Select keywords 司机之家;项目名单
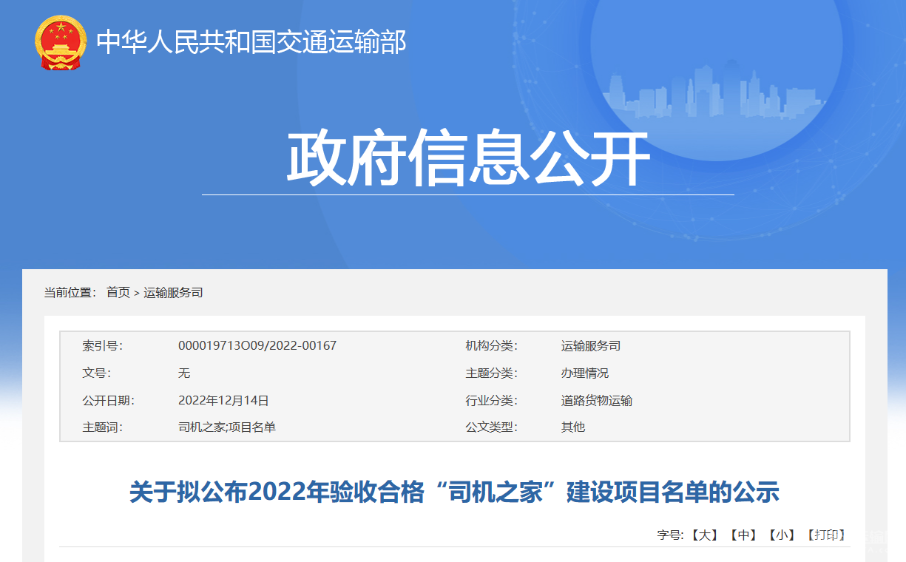This screenshot has height=562, width=906. 227,427
